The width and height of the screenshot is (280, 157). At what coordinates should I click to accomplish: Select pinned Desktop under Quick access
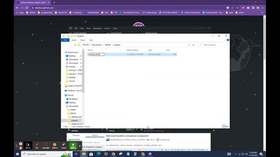[72, 56]
